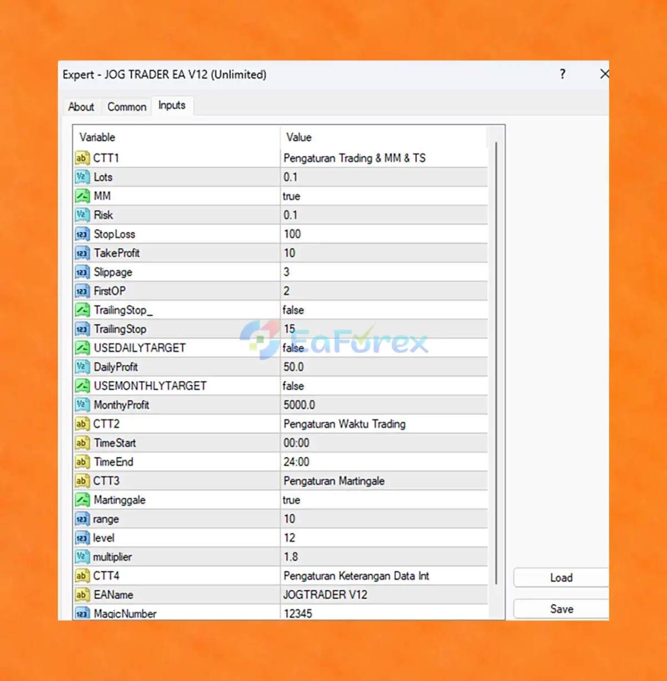Click the double-type icon beside DailyProfit
Image resolution: width=667 pixels, height=681 pixels.
tap(82, 367)
